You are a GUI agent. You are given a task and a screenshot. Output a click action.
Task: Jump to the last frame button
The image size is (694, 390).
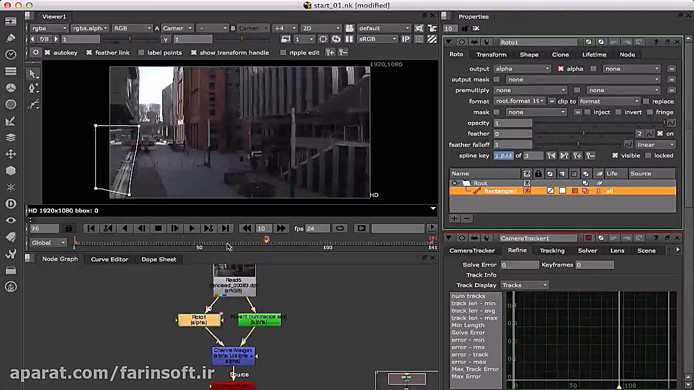226,229
